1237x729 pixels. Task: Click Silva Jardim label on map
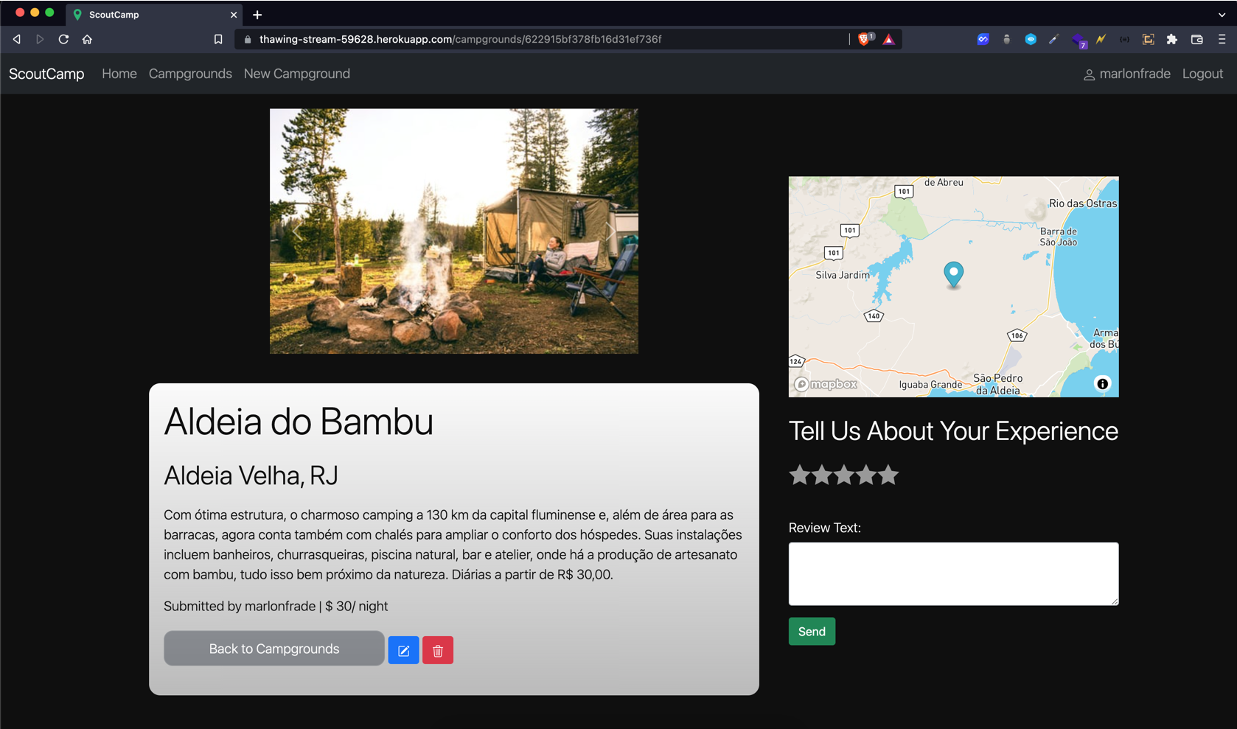(x=843, y=275)
